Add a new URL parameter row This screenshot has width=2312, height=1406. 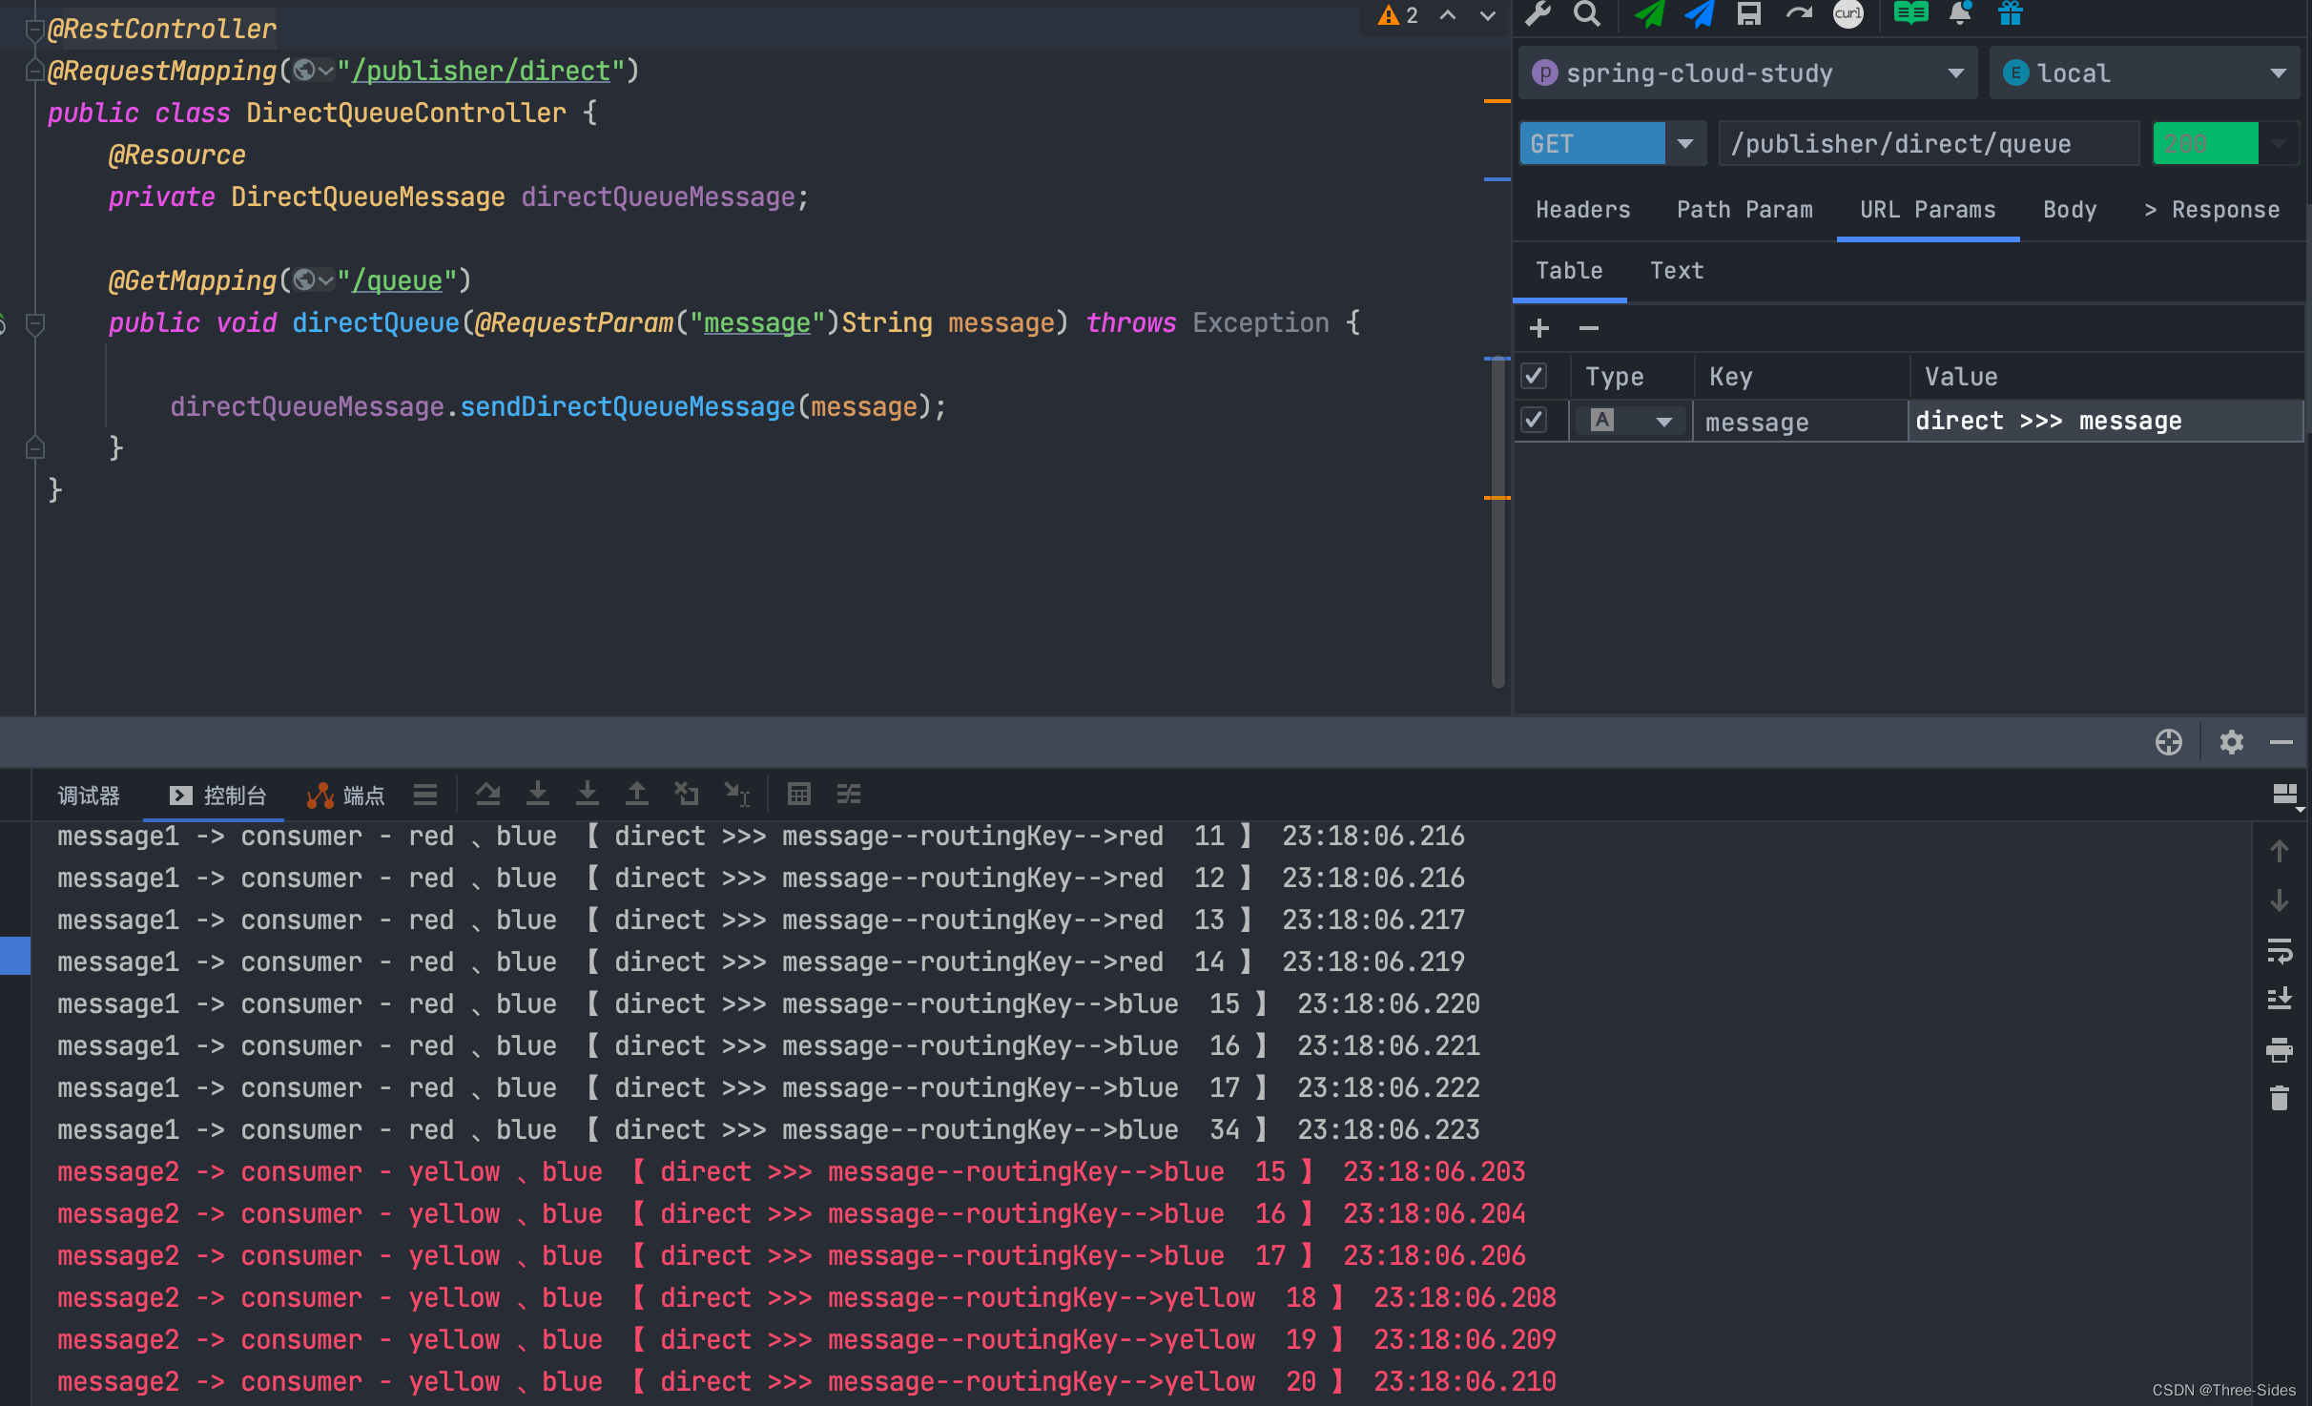tap(1538, 329)
